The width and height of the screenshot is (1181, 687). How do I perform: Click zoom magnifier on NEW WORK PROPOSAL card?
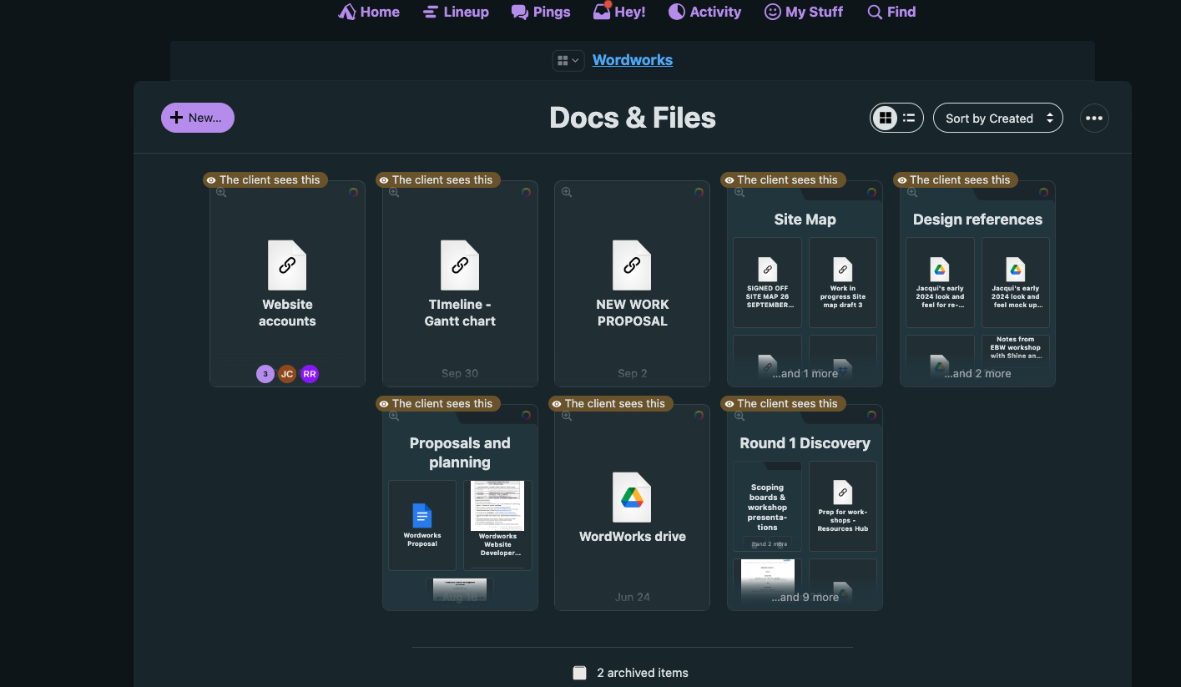click(567, 193)
